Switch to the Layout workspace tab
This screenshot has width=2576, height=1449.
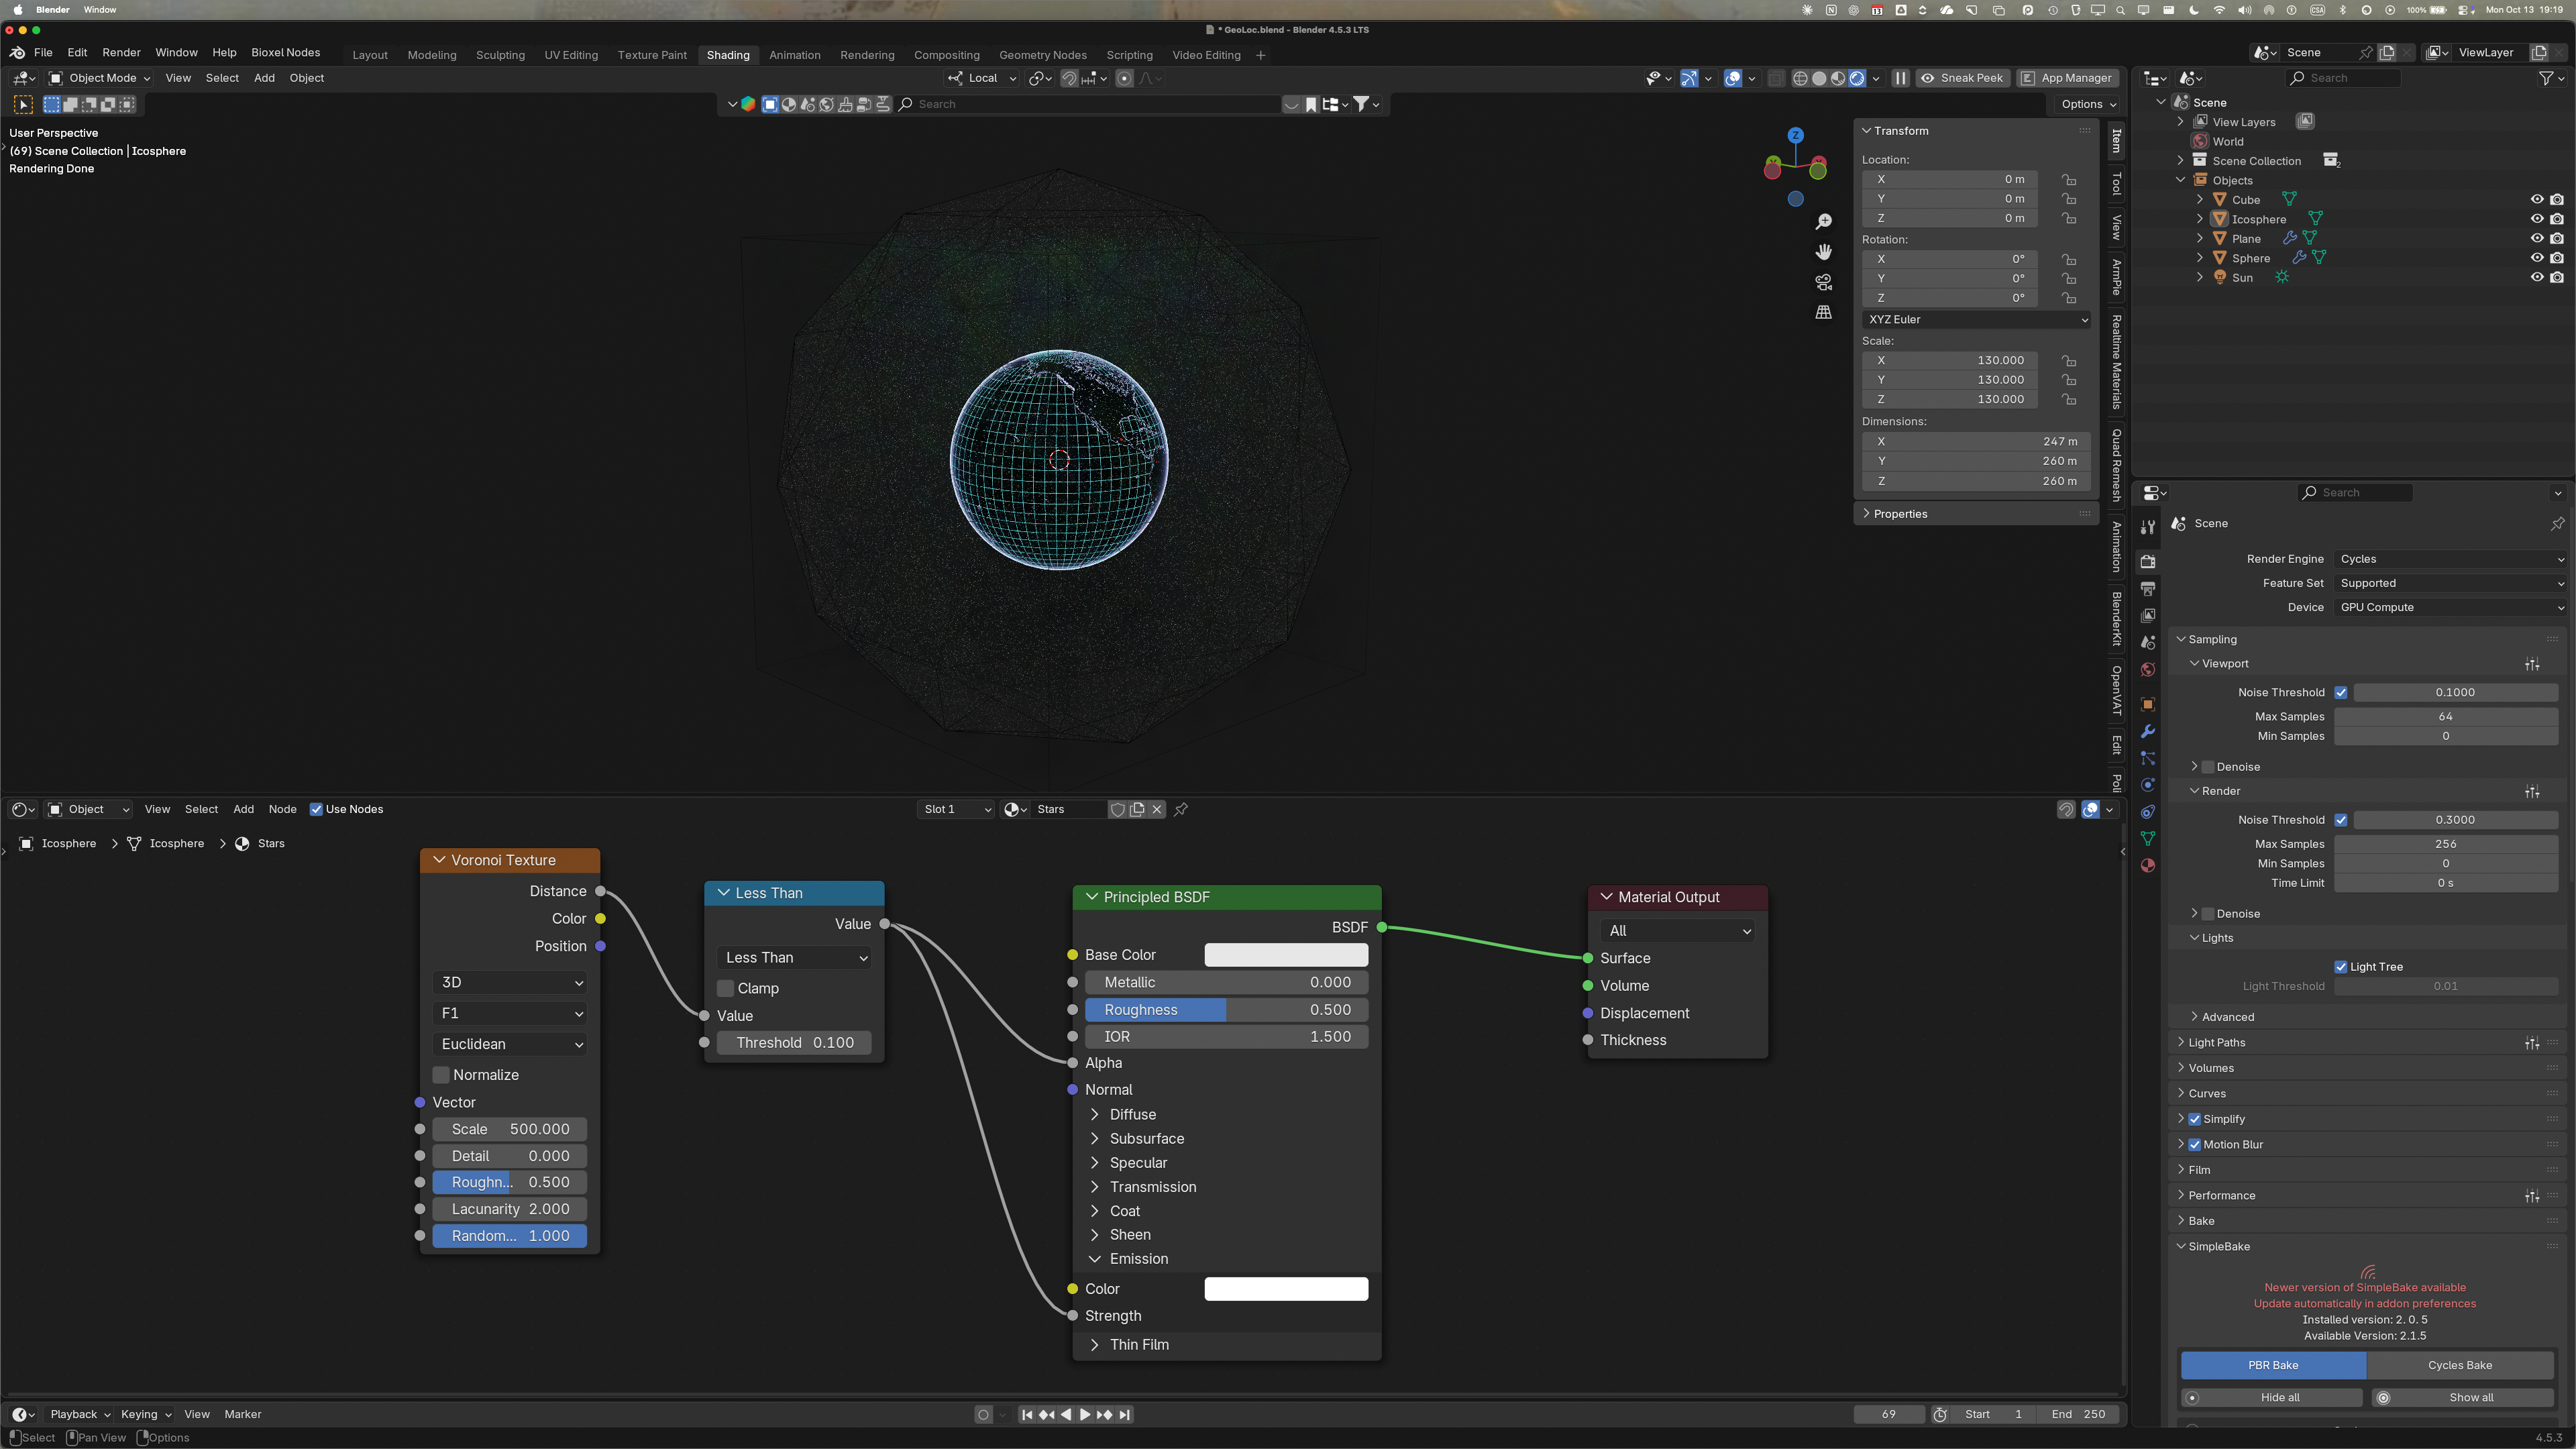click(x=370, y=55)
